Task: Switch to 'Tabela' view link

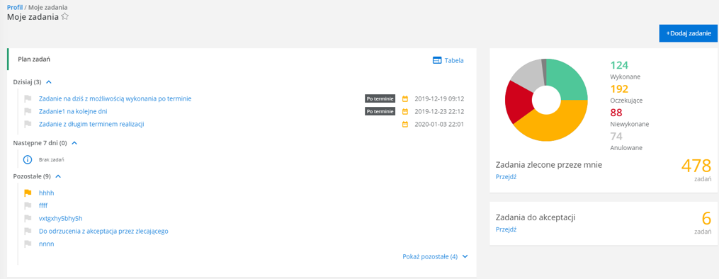Action: pos(454,60)
